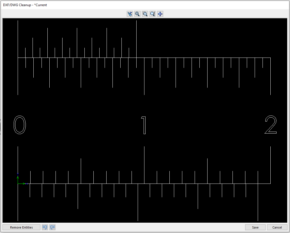Save the cleaned up drawing
The image size is (290, 233).
click(x=255, y=227)
